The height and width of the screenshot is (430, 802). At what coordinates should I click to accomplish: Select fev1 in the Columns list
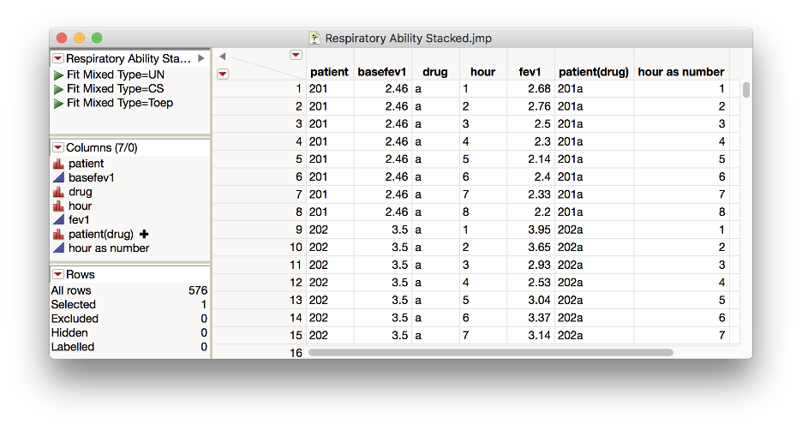[79, 220]
